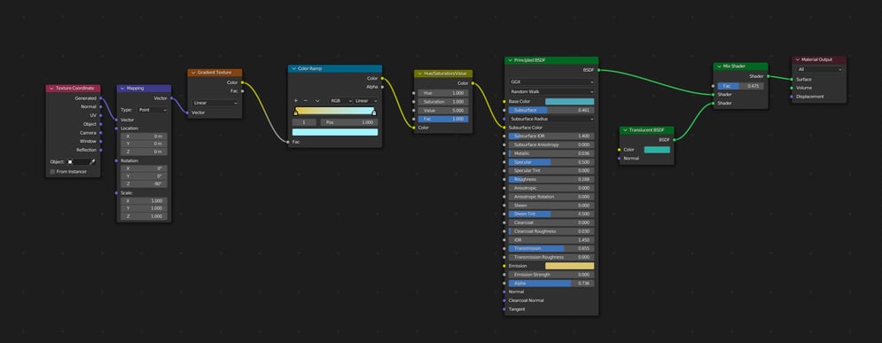This screenshot has height=343, width=882.
Task: Collapse the Color Ramp node
Action: click(x=293, y=68)
